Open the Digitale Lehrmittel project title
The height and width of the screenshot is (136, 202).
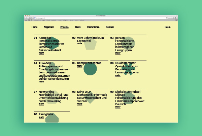[x=128, y=92]
